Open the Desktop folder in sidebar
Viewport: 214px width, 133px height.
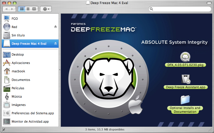[30, 54]
